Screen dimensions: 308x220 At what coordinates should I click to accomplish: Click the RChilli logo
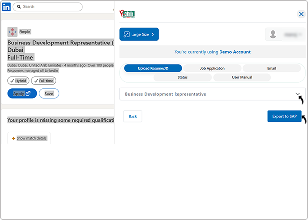pos(127,14)
